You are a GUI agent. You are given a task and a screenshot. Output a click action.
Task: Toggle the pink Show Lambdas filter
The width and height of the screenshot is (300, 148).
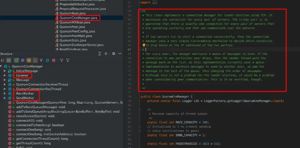point(54,60)
